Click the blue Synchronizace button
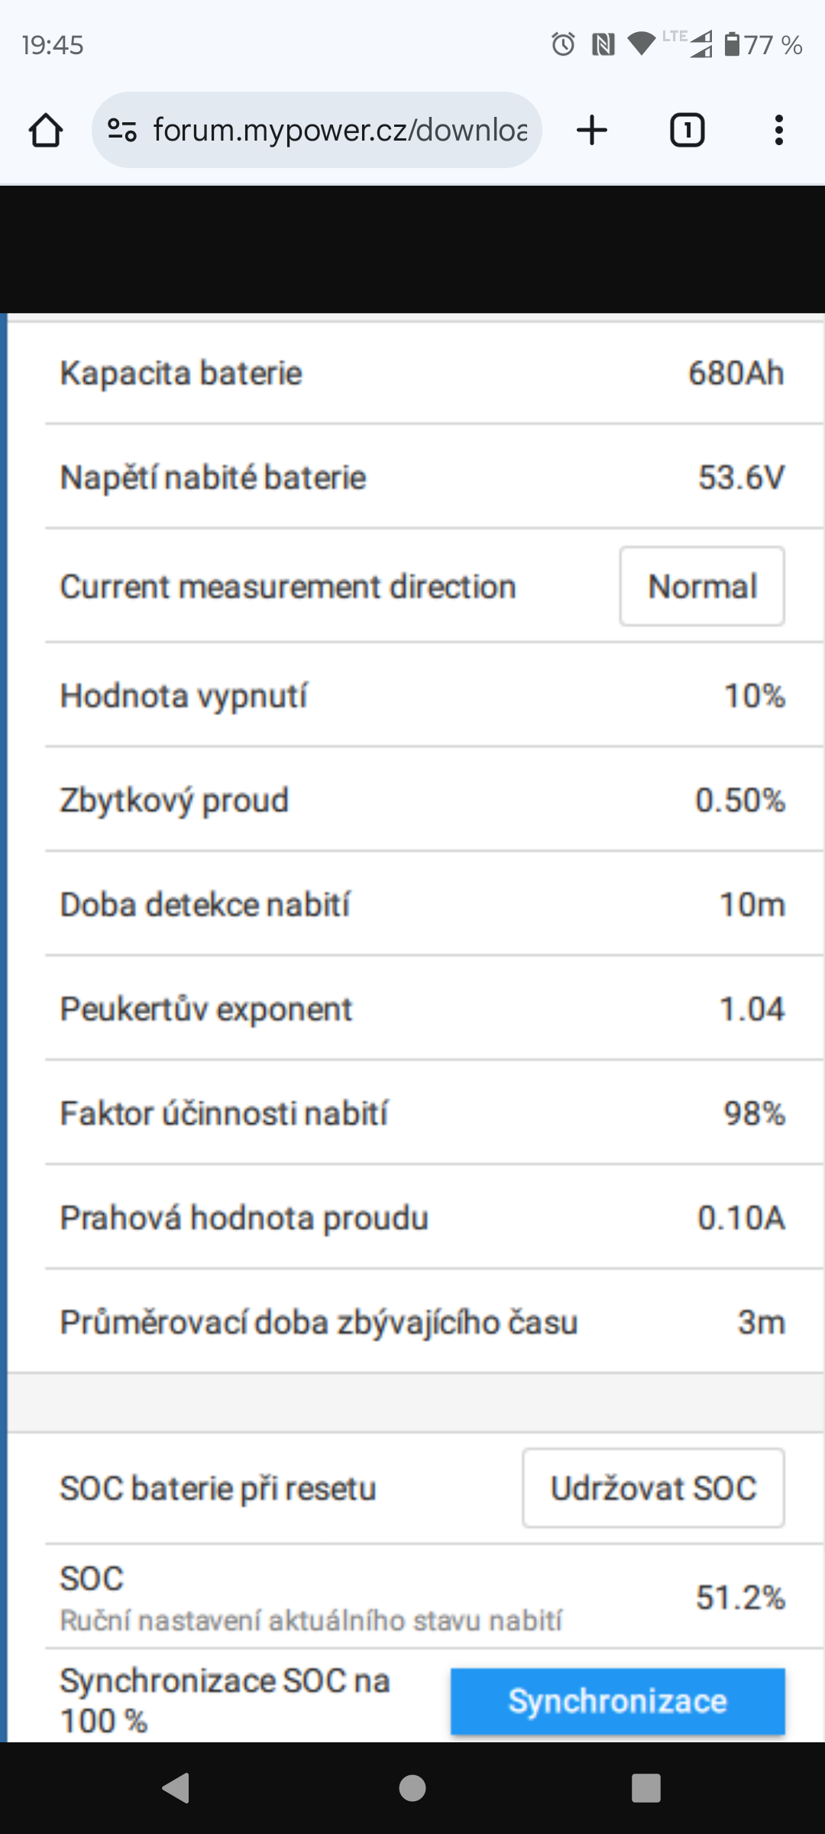The image size is (825, 1834). click(x=617, y=1701)
